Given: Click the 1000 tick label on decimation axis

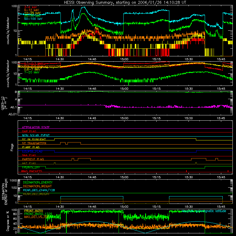Looking at the screenshot, I should [13, 180].
